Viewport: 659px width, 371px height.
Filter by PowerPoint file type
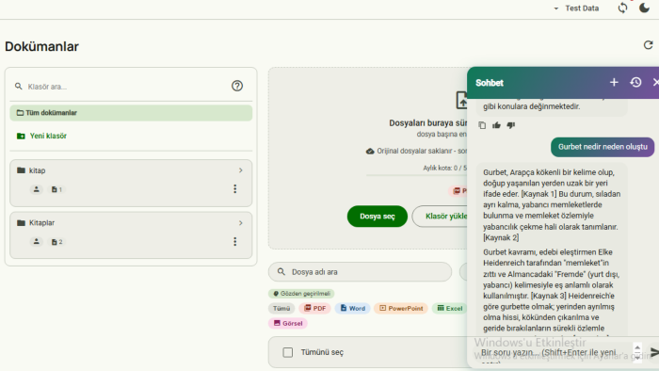coord(401,309)
